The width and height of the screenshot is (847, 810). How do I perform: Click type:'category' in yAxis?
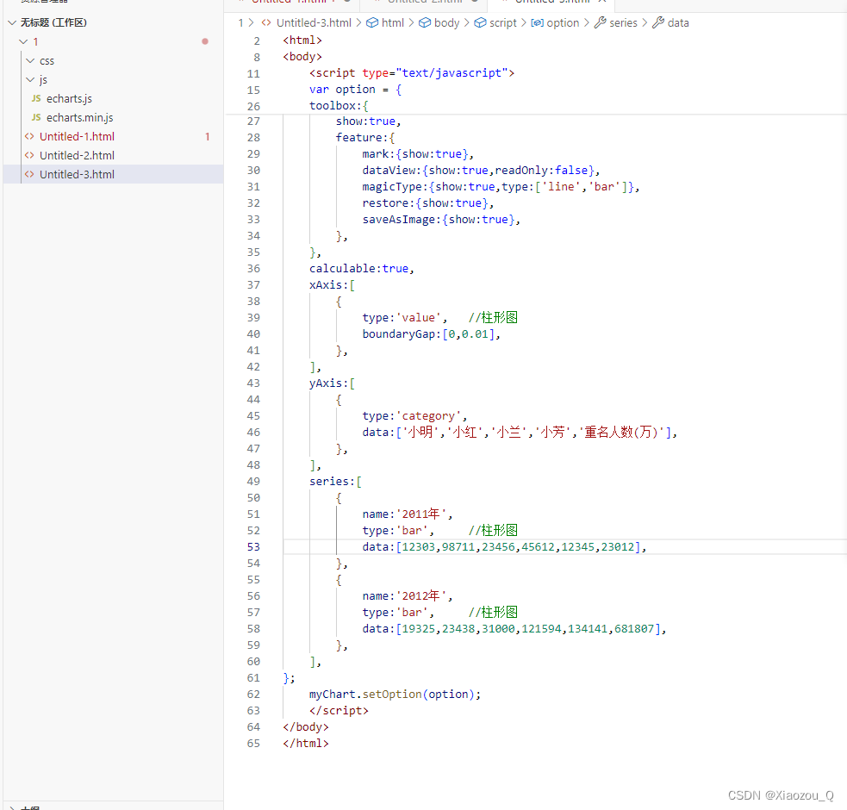pyautogui.click(x=414, y=416)
